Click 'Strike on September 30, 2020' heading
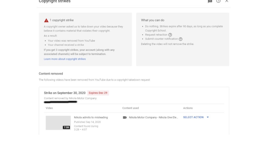Viewport: 269px width, 141px height. (65, 93)
